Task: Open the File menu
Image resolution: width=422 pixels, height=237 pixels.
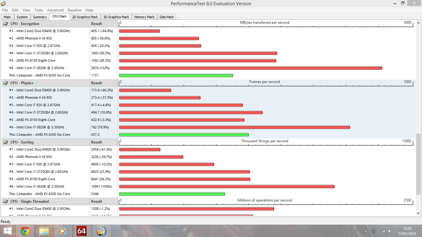Action: click(5, 10)
